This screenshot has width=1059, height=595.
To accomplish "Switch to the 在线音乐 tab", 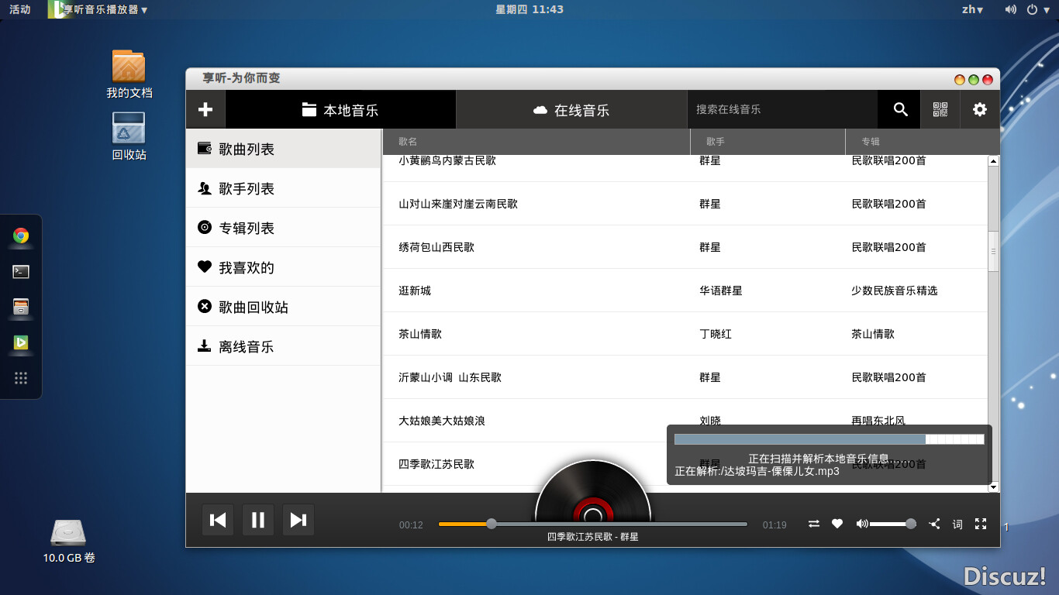I will point(571,110).
